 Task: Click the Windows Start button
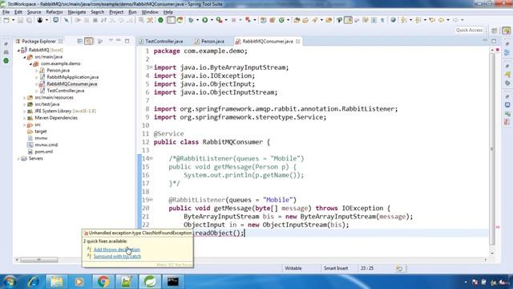pyautogui.click(x=9, y=282)
